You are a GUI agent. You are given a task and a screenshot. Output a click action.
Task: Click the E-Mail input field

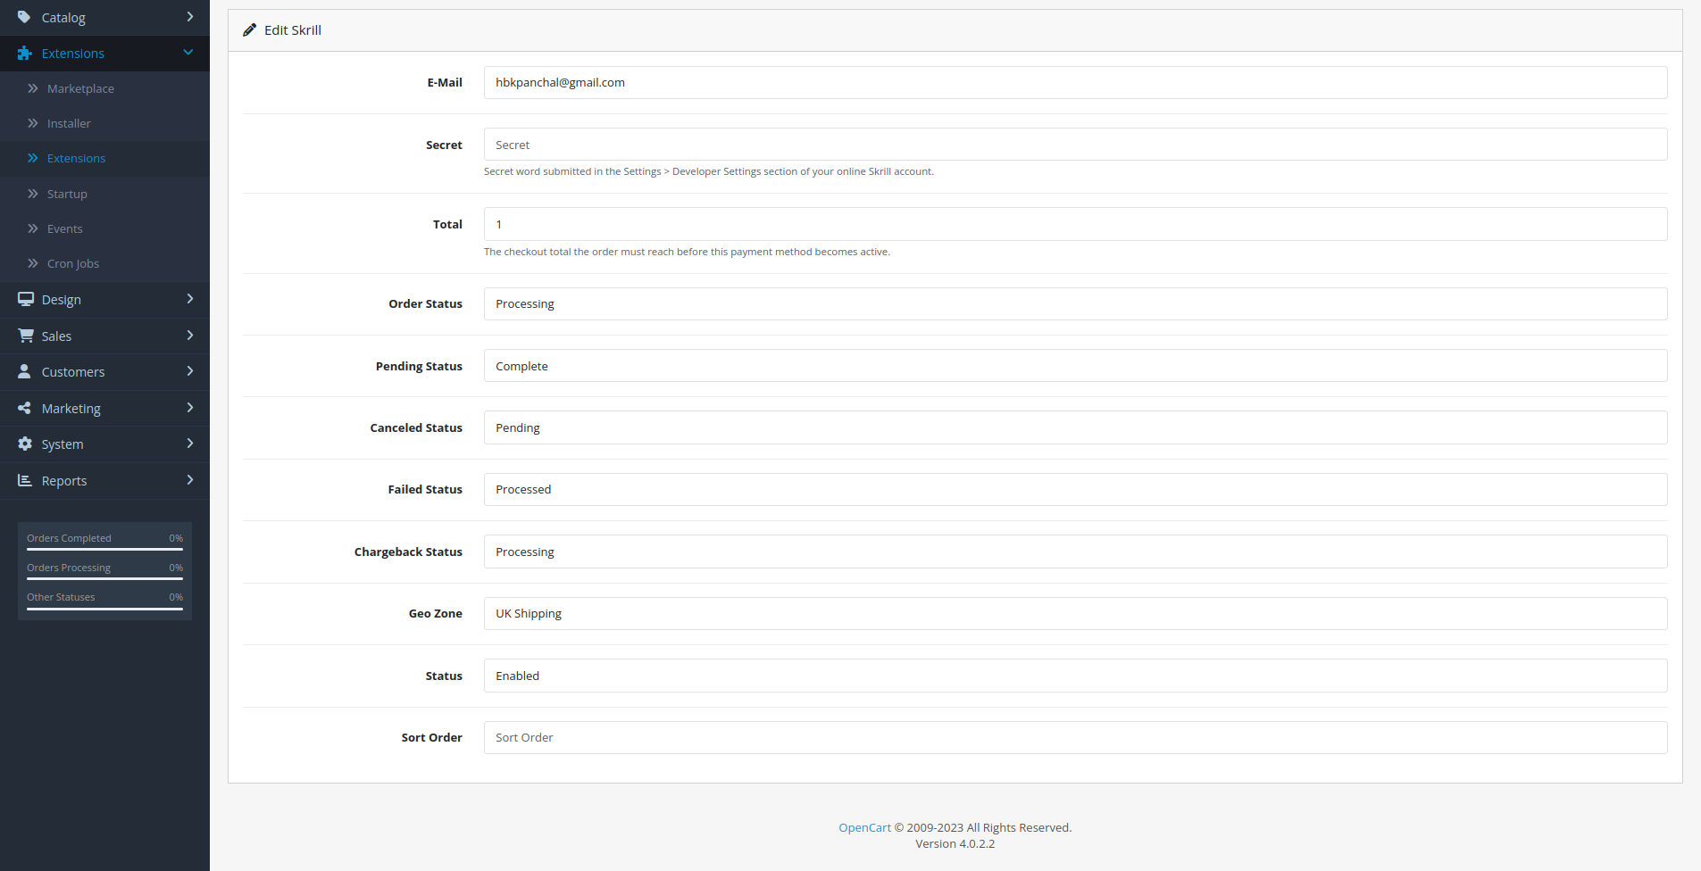click(1075, 82)
